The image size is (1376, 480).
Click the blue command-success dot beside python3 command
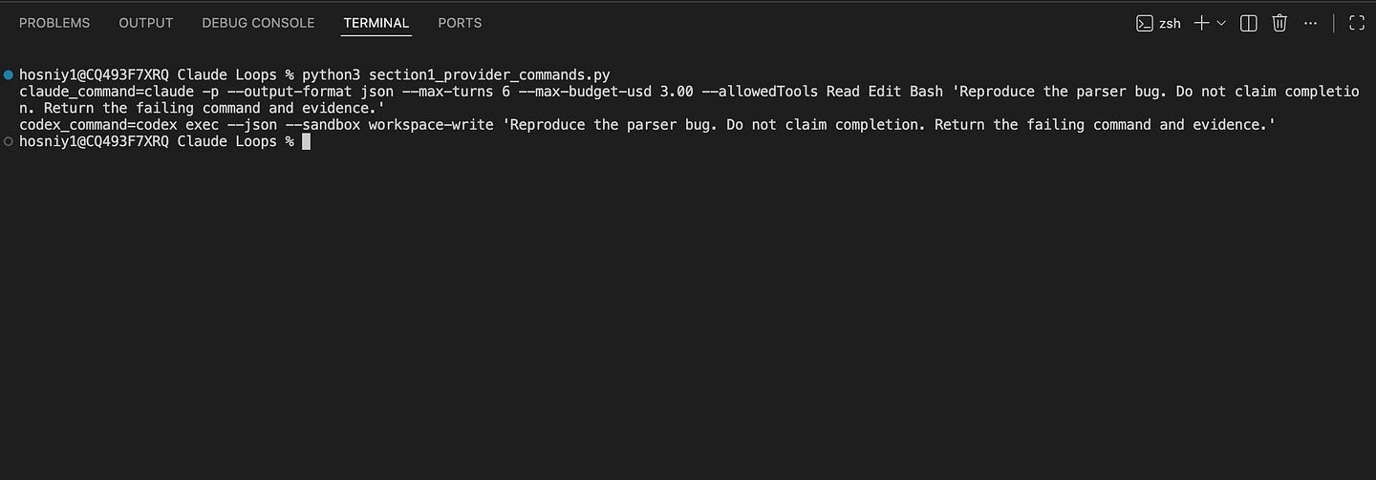(9, 73)
